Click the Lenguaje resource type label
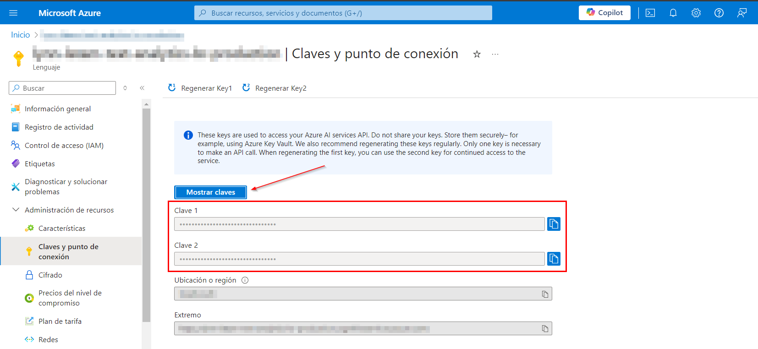 [46, 67]
